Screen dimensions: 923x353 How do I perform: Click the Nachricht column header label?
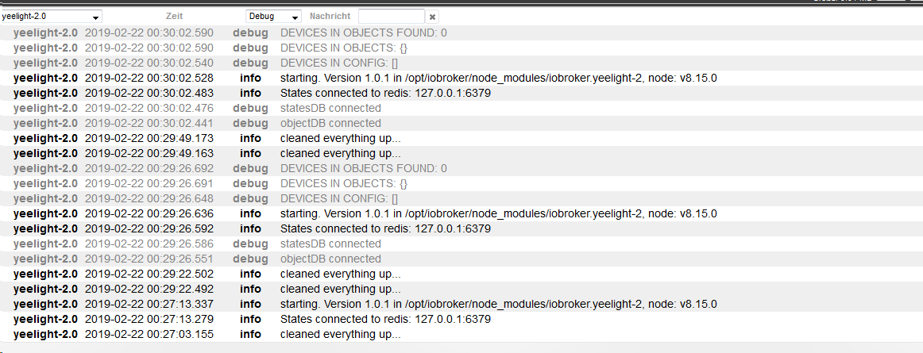(330, 17)
